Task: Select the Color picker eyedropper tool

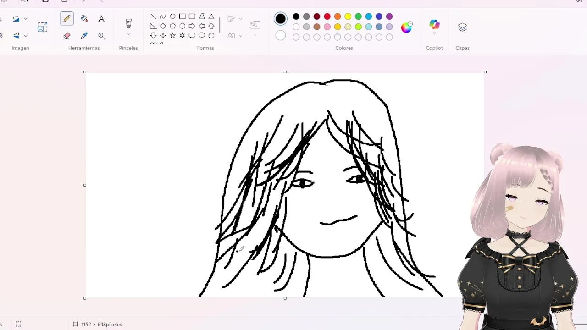Action: (x=84, y=36)
